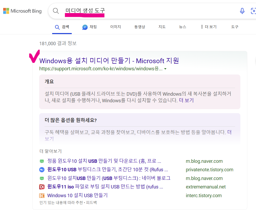256x217 pixels.
Task: Click favicon next to 윈도우11 iso 파일로 부팅
Action: (42, 187)
